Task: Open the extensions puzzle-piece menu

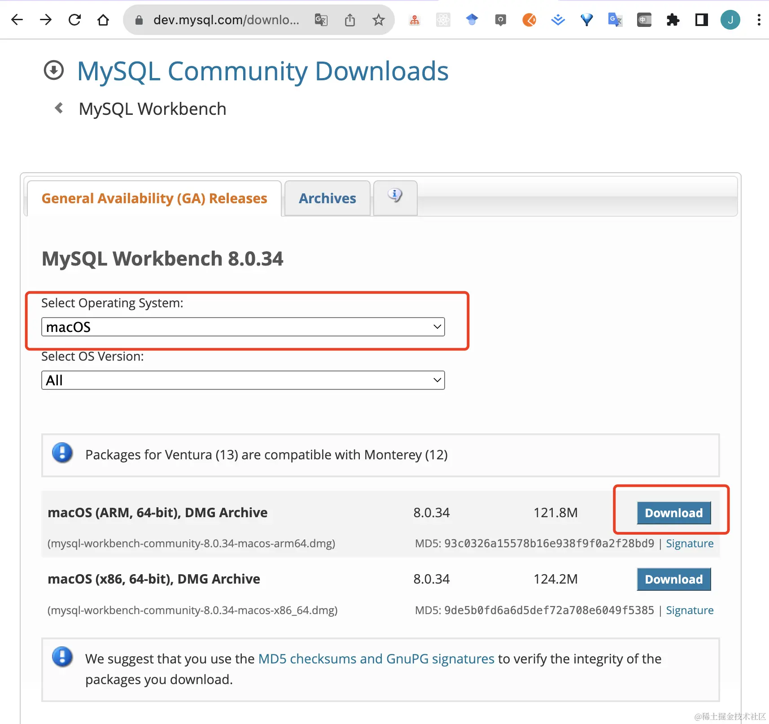Action: 673,20
